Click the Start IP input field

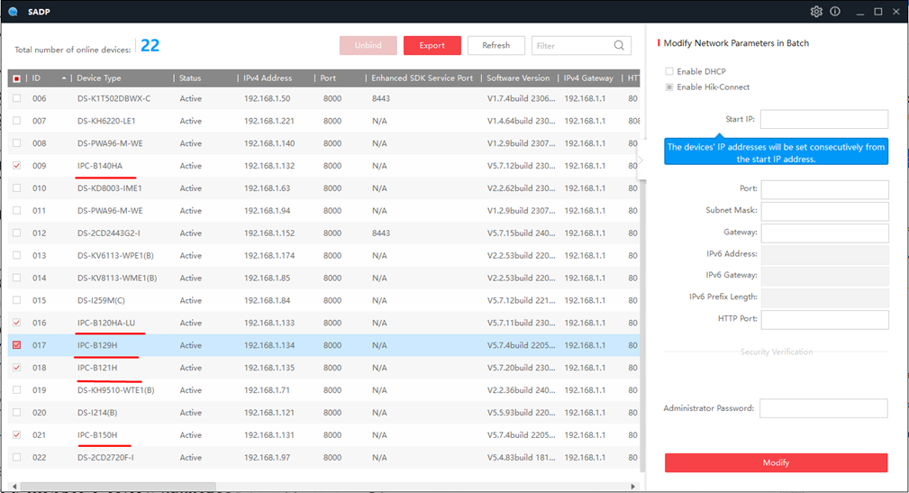click(823, 119)
